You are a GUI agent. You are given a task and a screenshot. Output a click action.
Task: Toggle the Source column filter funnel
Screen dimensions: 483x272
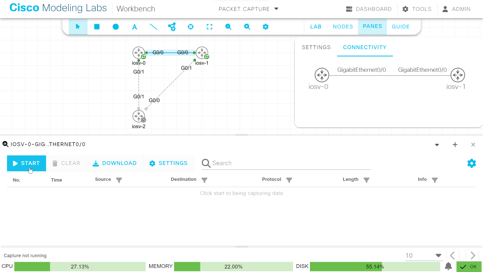(x=119, y=180)
